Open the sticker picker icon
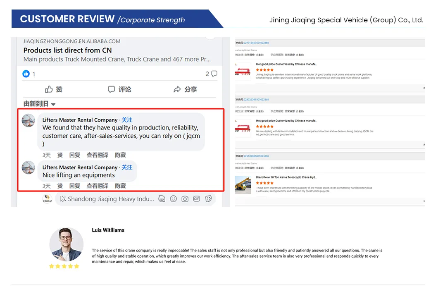 point(209,199)
